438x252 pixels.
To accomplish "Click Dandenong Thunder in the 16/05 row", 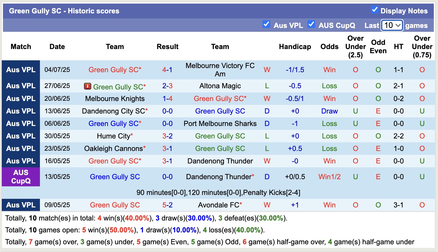I will 220,161.
